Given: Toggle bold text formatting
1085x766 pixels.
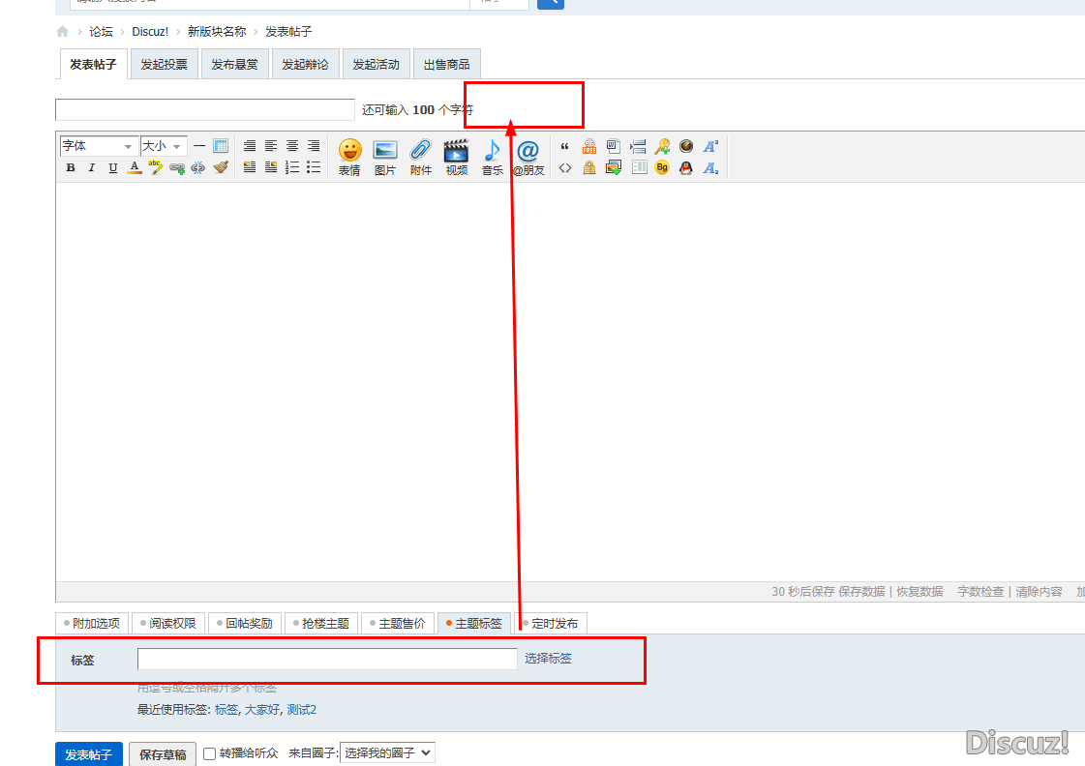Looking at the screenshot, I should pyautogui.click(x=71, y=167).
